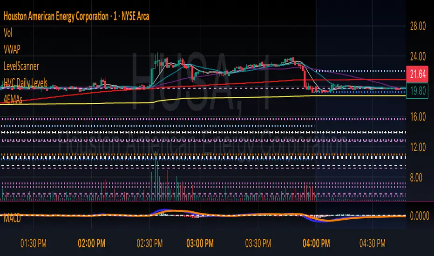Click the 16.00 price axis value
434x256 pixels.
pos(418,117)
